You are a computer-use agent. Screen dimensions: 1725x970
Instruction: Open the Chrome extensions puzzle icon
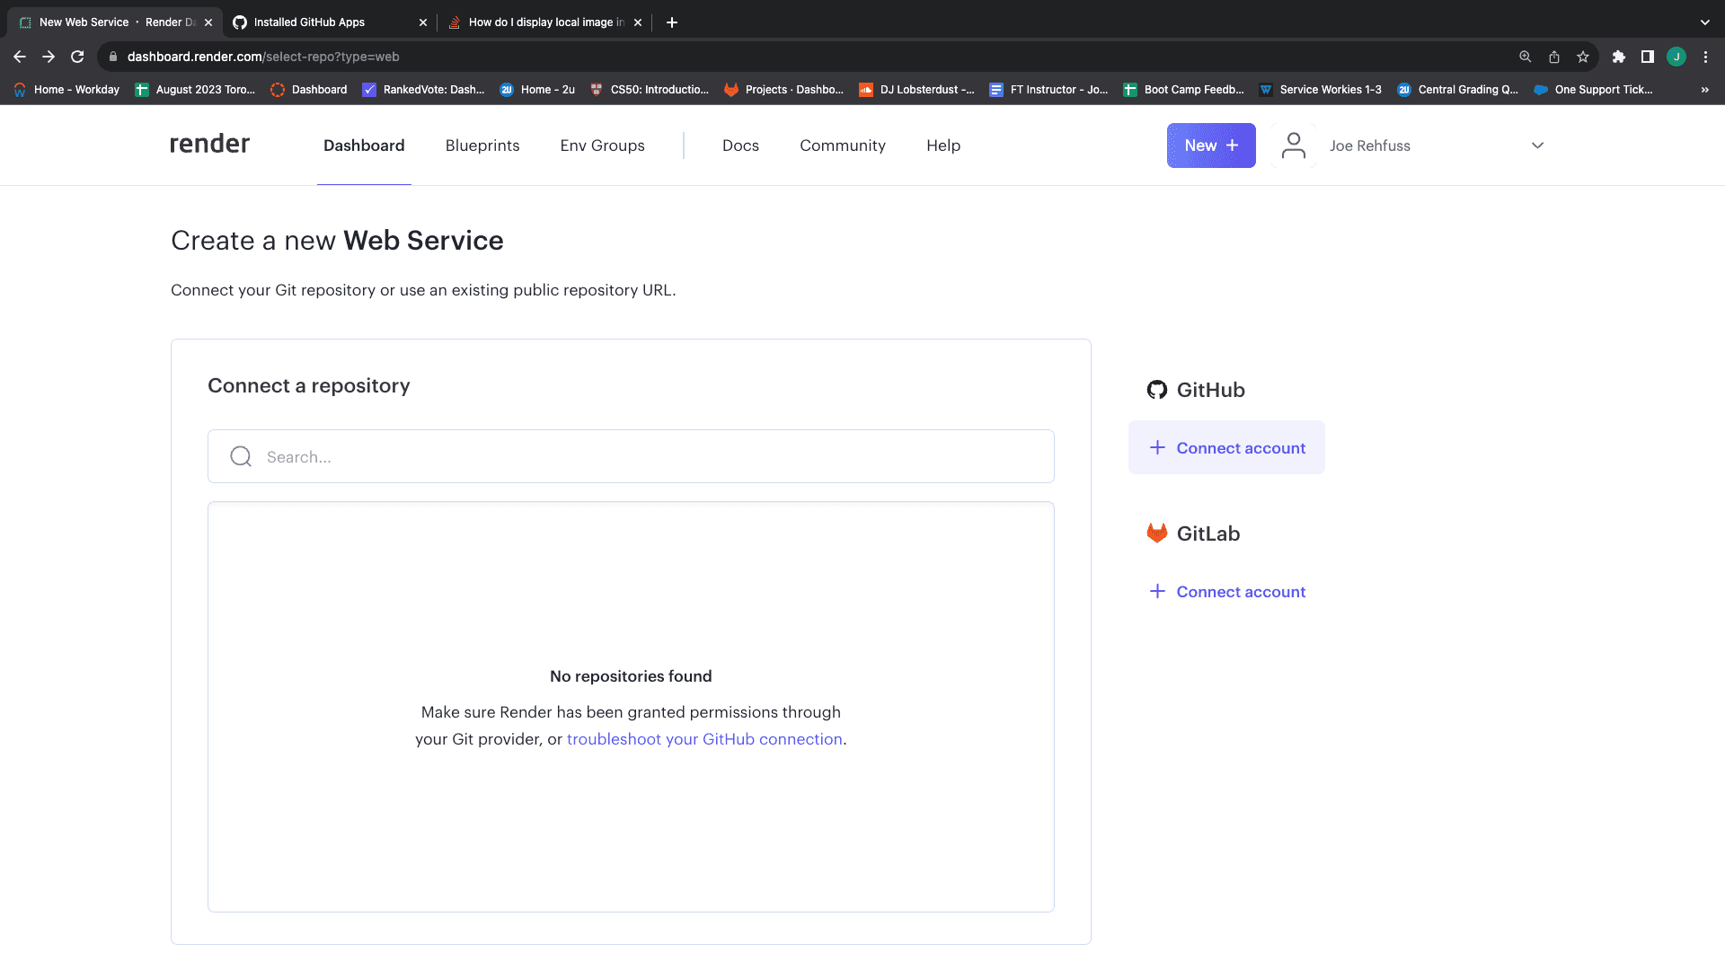[x=1618, y=57]
